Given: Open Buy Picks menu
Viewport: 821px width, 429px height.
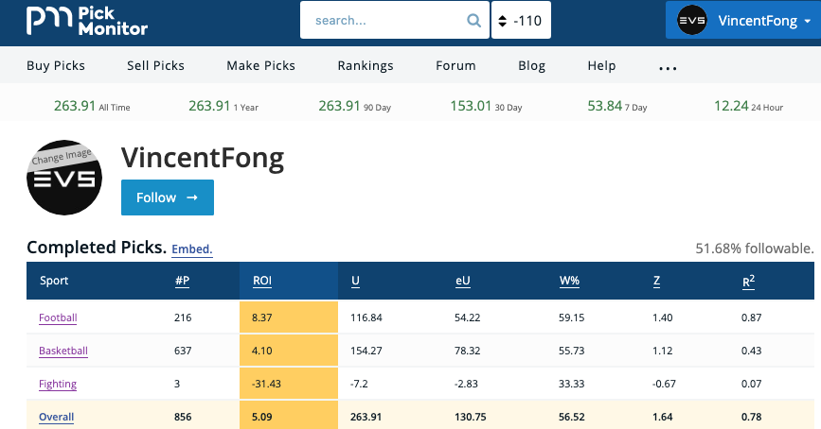Looking at the screenshot, I should [x=56, y=65].
